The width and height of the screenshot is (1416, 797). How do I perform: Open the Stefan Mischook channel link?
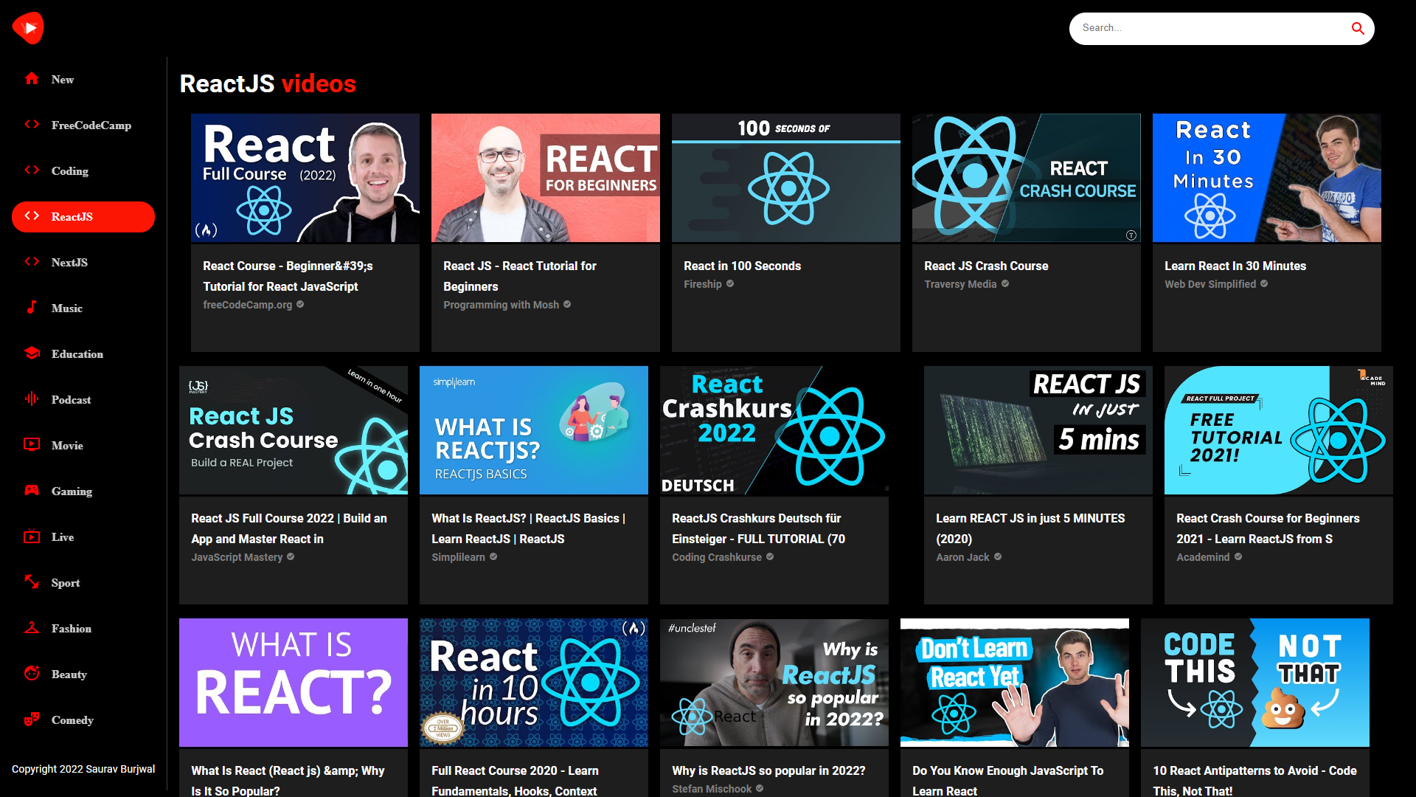tap(712, 789)
